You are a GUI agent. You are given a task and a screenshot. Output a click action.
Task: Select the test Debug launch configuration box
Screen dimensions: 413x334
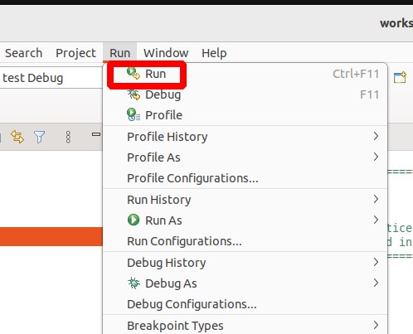point(51,78)
